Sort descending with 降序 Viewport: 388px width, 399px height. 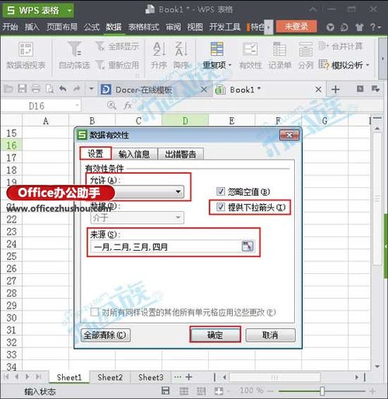coord(182,55)
